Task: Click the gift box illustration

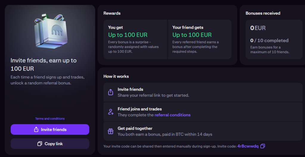Action: click(x=50, y=31)
